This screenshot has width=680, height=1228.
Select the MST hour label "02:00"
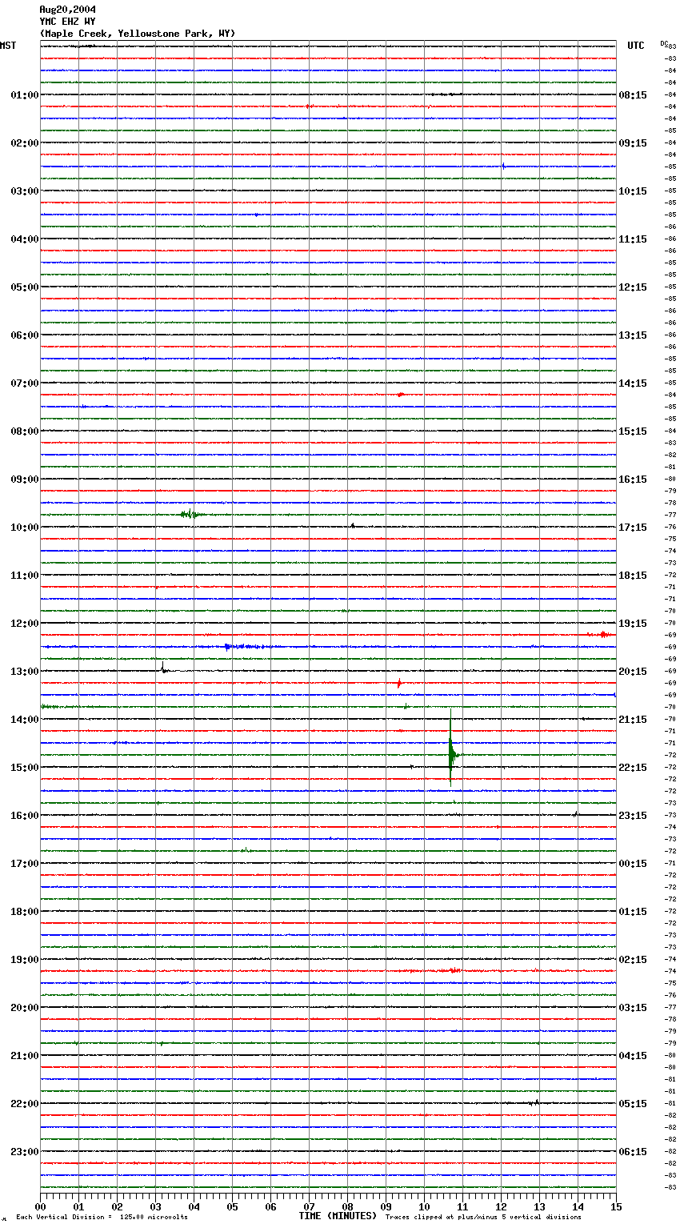[x=24, y=143]
